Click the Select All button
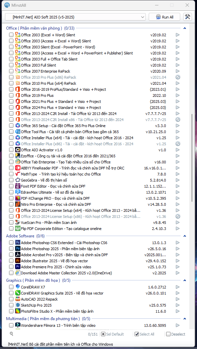The image size is (197, 349). click(145, 334)
